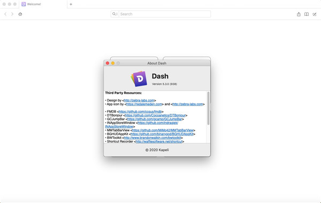
Task: Open the FMDB GitHub link
Action: 140,112
